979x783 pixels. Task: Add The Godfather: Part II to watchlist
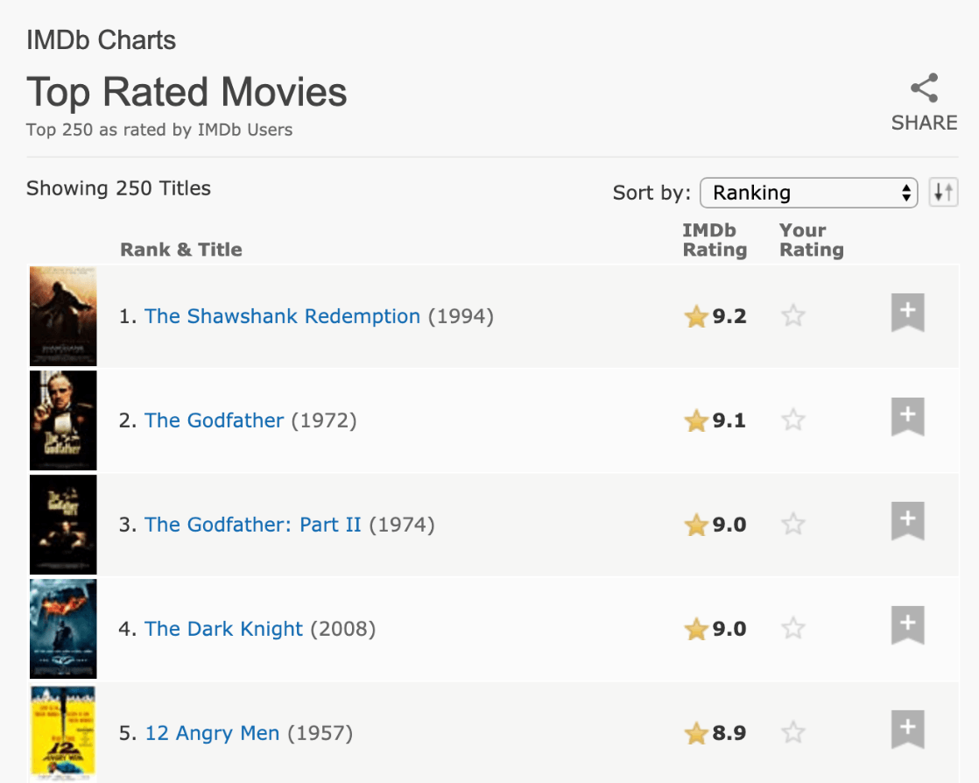pos(908,521)
